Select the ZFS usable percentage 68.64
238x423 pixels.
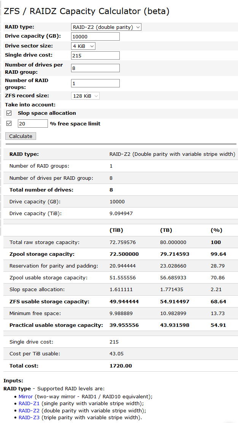pos(218,301)
